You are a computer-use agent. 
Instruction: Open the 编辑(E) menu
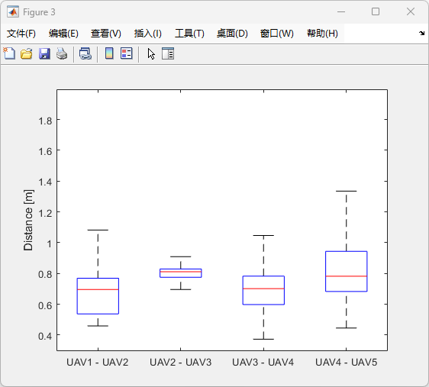[63, 34]
